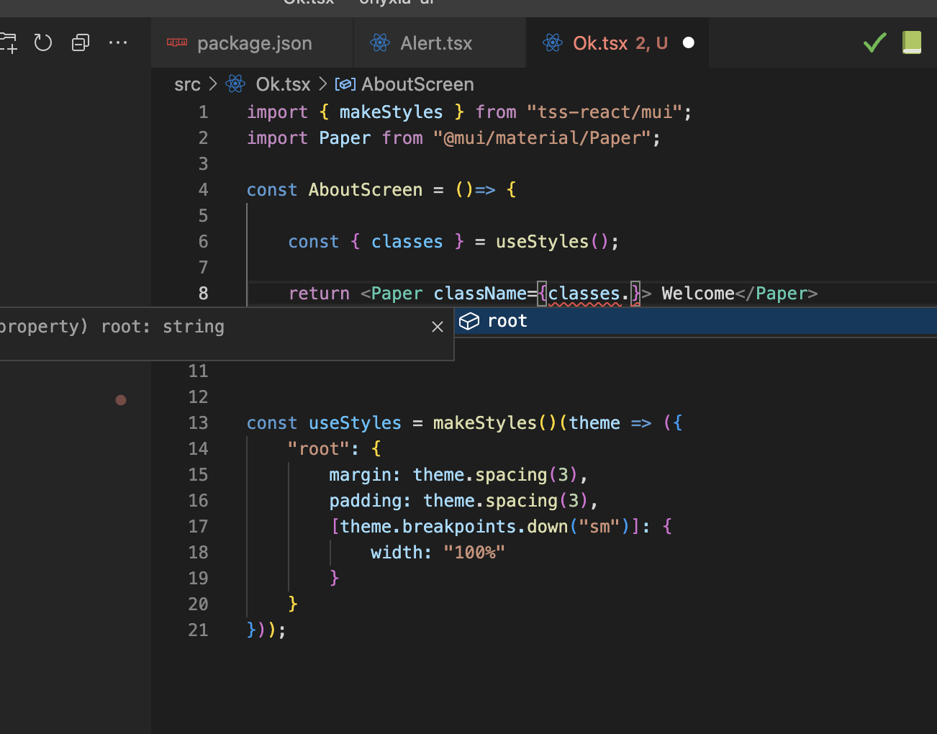The width and height of the screenshot is (937, 734).
Task: Click the cube icon beside root suggestion
Action: tap(469, 321)
